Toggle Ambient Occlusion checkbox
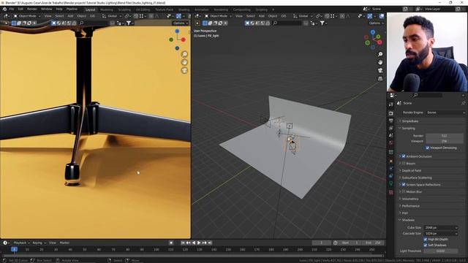The image size is (468, 263). coord(404,156)
